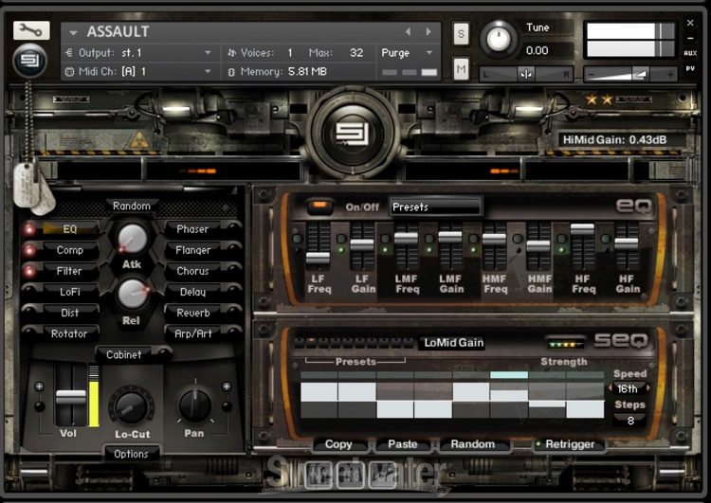Click the seq Copy button
This screenshot has width=711, height=503.
tap(338, 444)
